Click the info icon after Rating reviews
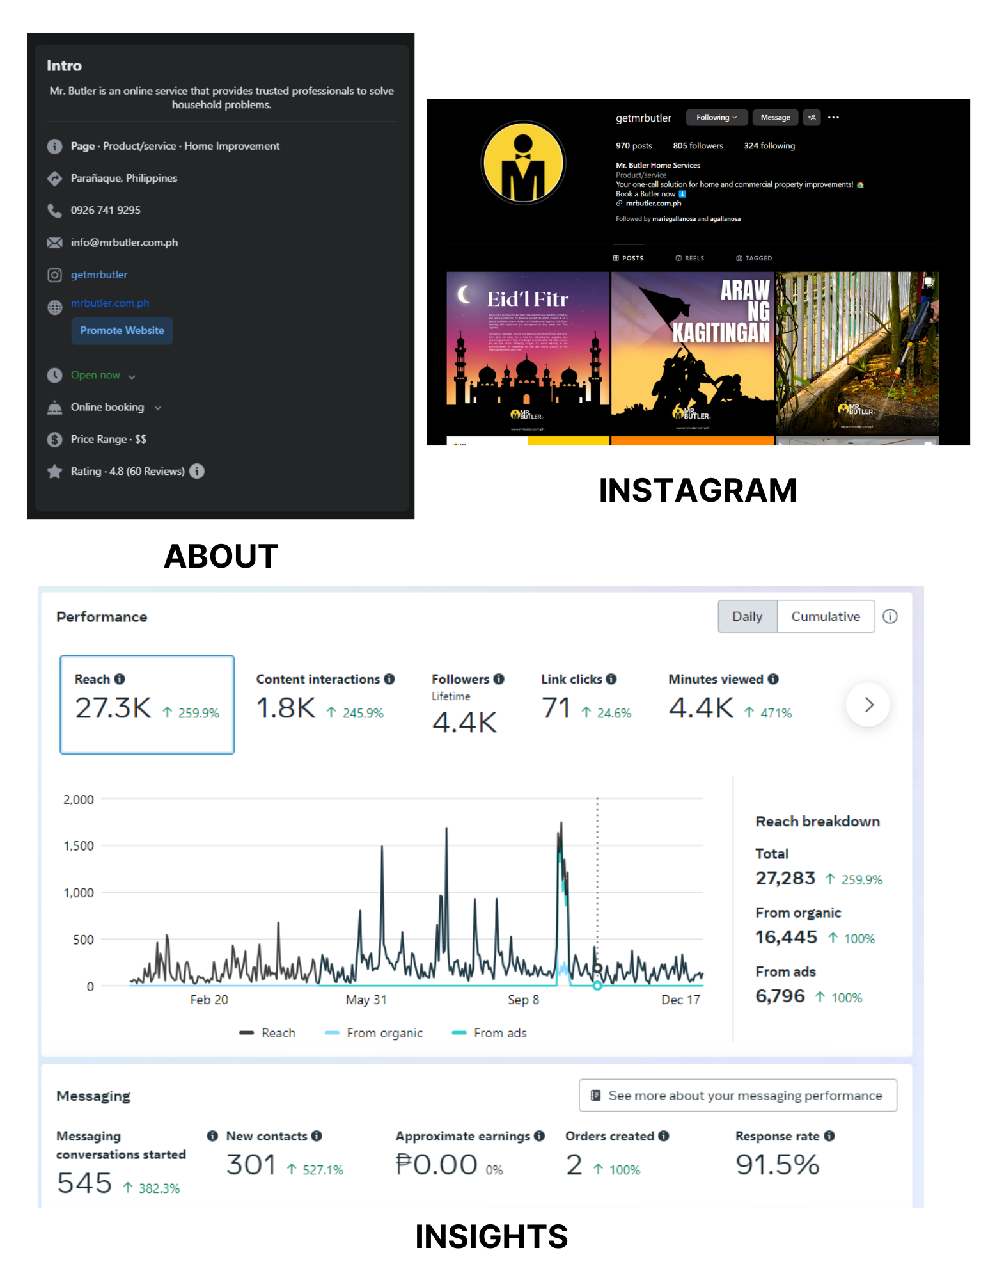 [x=197, y=471]
